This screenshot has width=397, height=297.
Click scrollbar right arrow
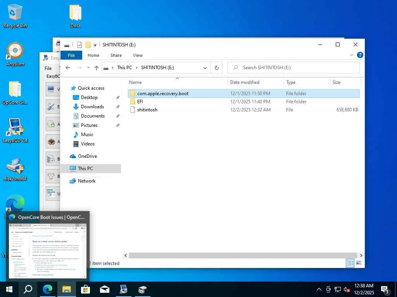pos(361,255)
